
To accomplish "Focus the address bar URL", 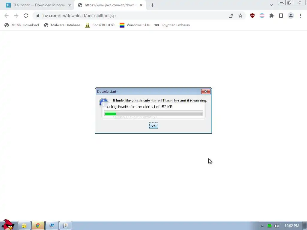I will [79, 16].
